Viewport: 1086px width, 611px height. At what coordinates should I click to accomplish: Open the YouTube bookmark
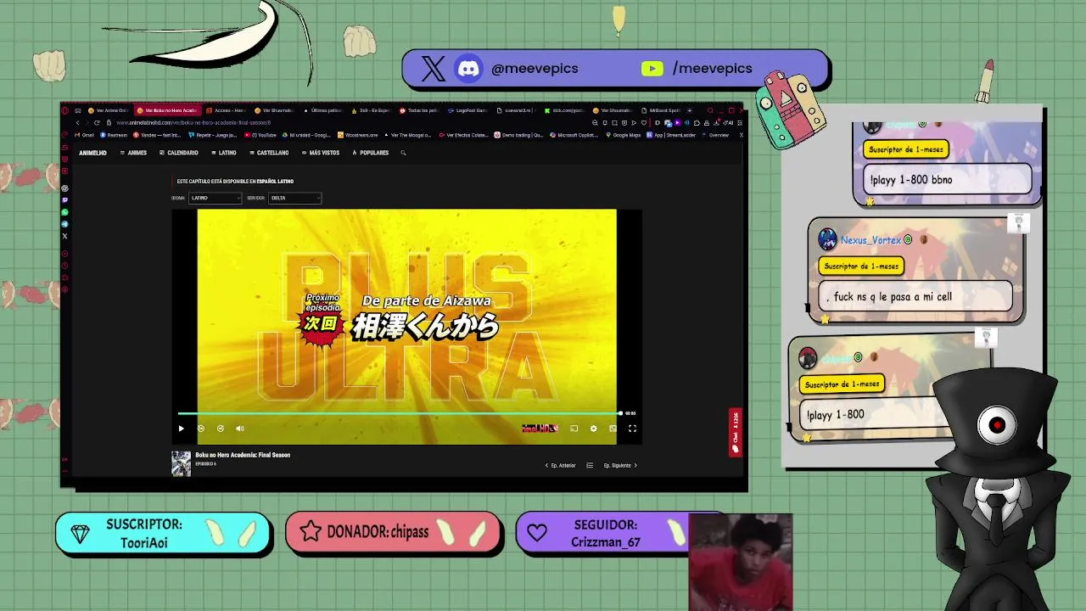pyautogui.click(x=260, y=135)
